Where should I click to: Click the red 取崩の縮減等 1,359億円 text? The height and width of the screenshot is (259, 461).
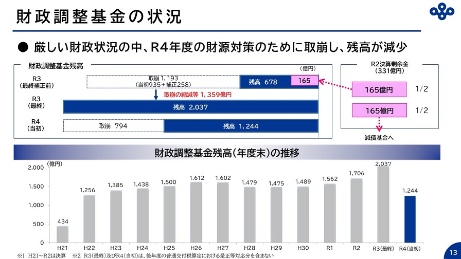pyautogui.click(x=198, y=95)
